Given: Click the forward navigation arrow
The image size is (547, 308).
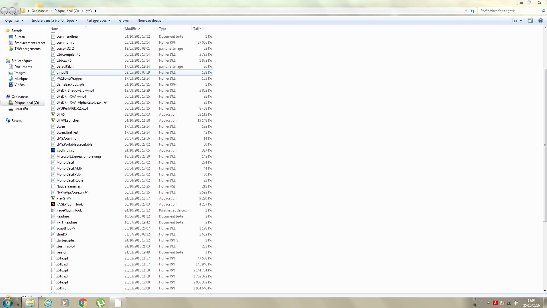Looking at the screenshot, I should [x=12, y=11].
